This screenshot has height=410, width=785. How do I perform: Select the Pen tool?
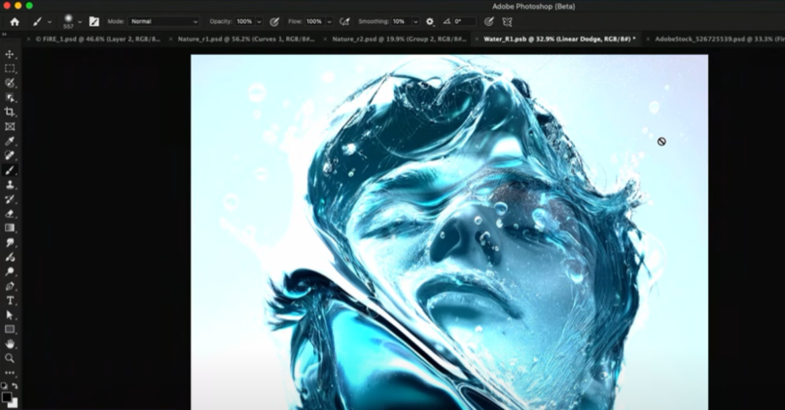pos(9,287)
